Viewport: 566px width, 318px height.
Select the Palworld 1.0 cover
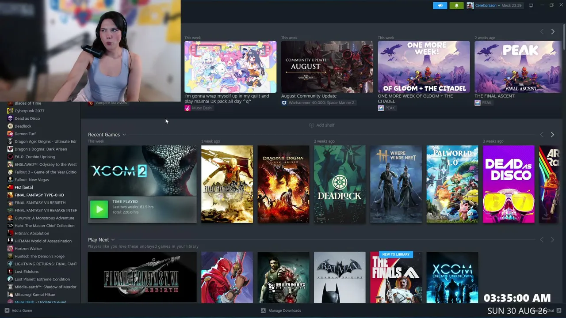pyautogui.click(x=452, y=184)
